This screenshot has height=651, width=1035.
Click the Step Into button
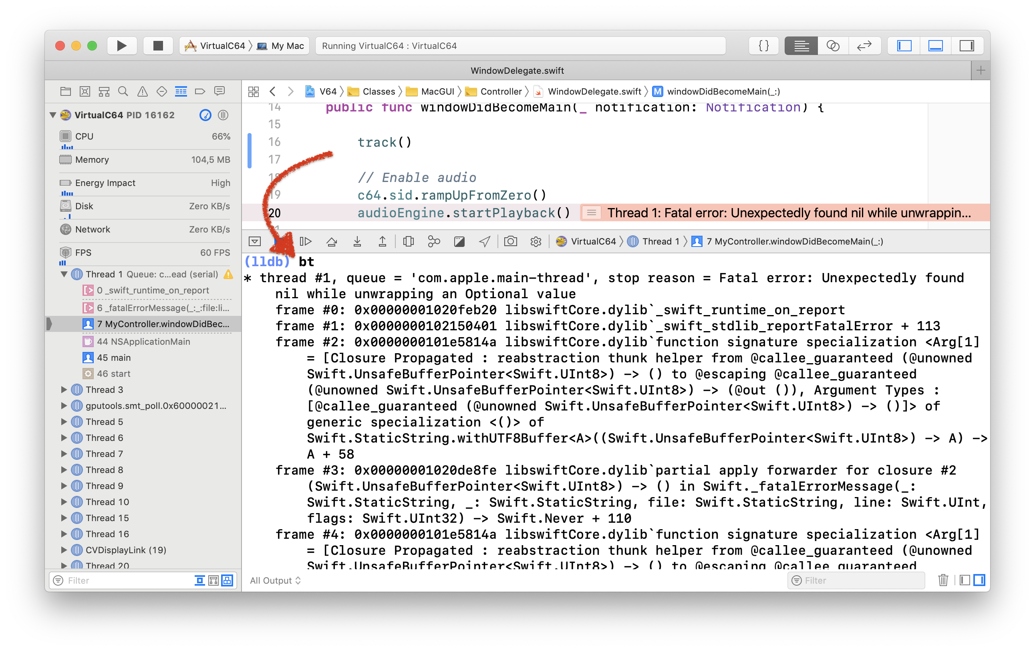(x=357, y=241)
